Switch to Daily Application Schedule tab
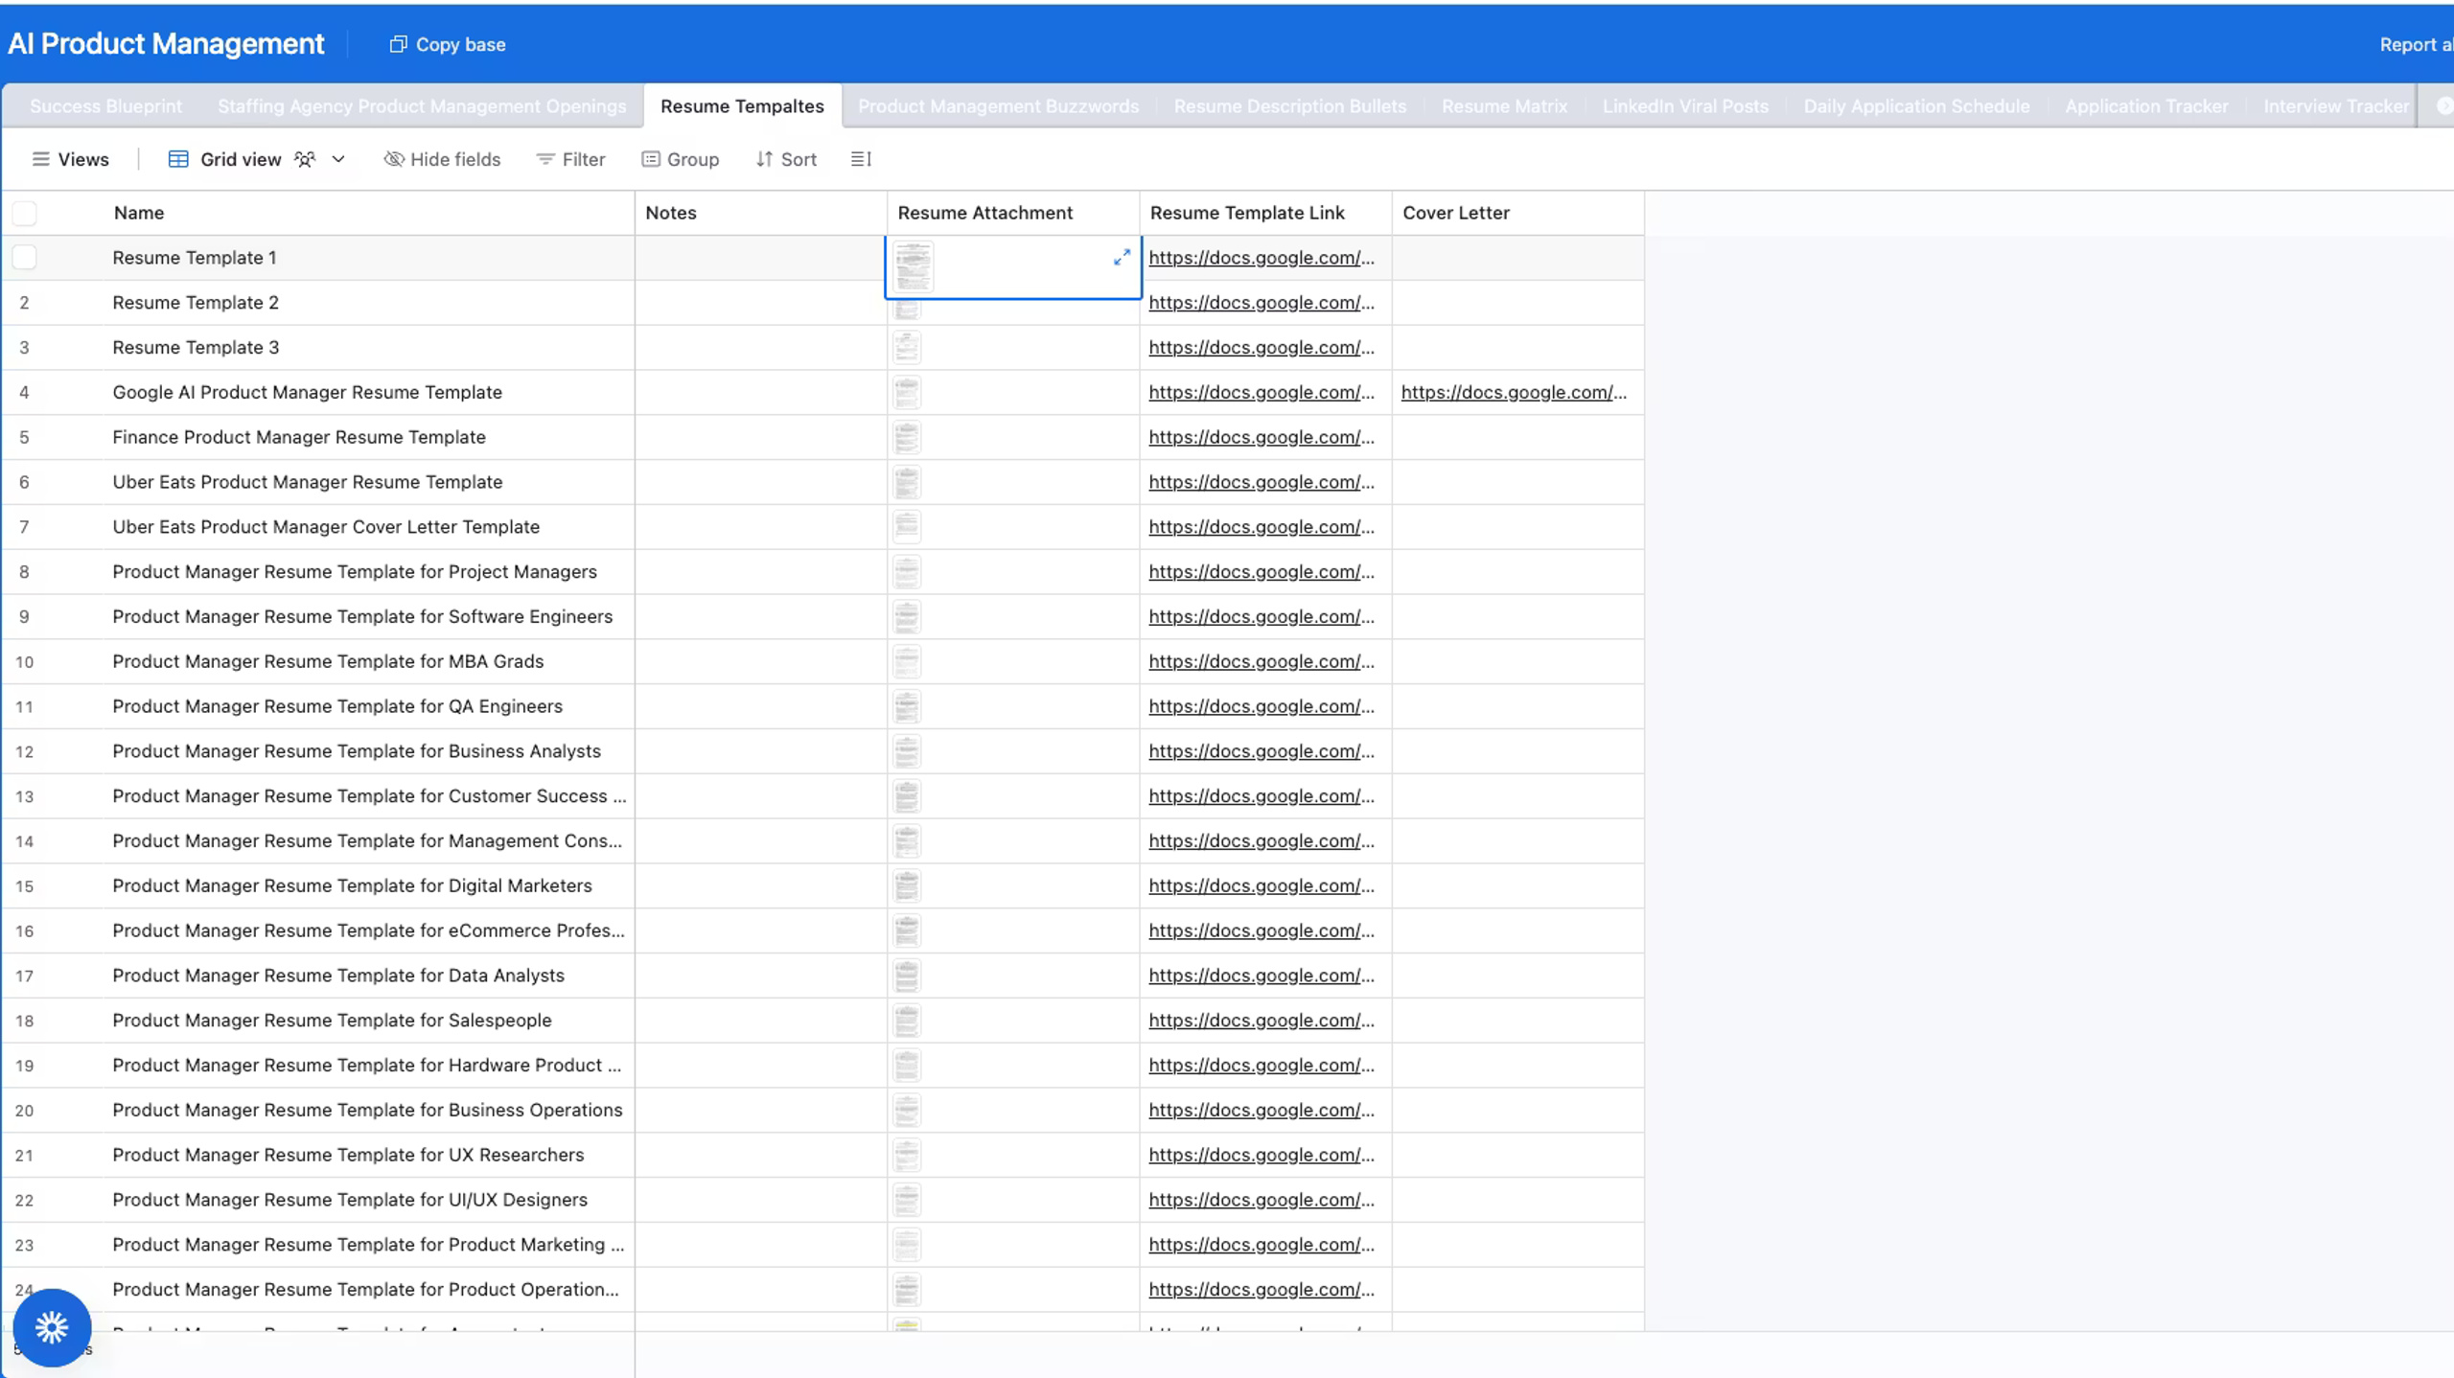 1916,106
